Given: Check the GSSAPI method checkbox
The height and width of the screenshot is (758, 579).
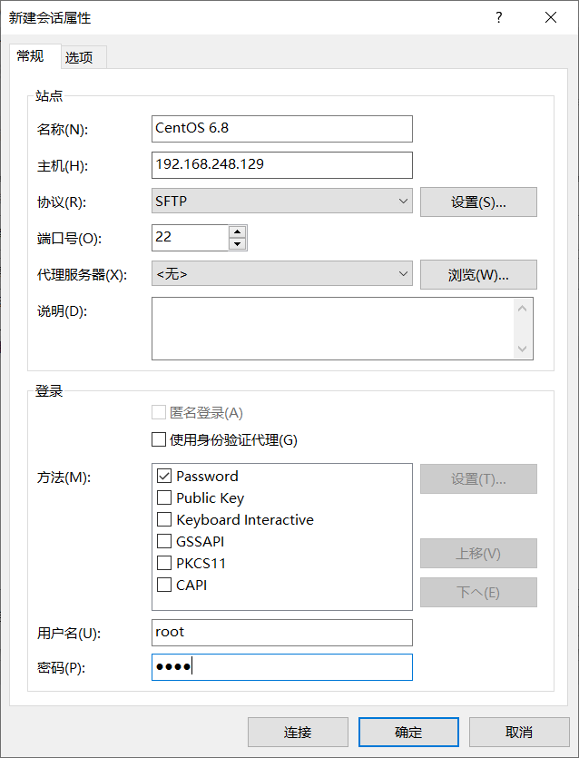Looking at the screenshot, I should 164,541.
